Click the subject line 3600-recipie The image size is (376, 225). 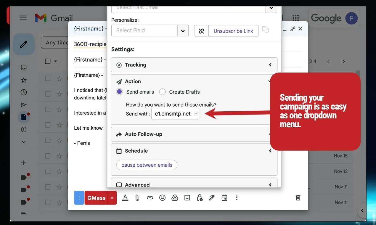90,44
